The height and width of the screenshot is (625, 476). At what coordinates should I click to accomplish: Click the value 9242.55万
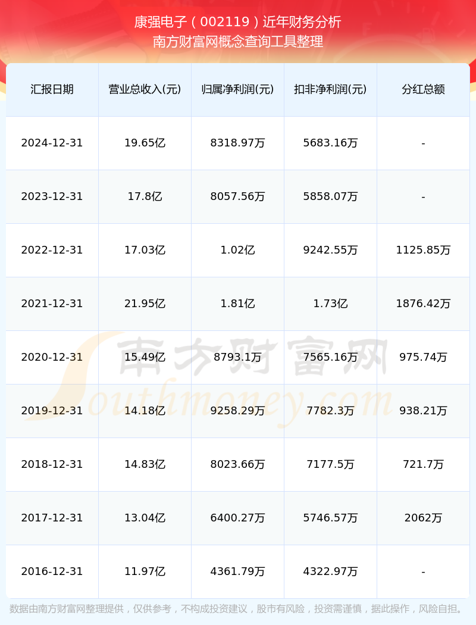coord(331,250)
